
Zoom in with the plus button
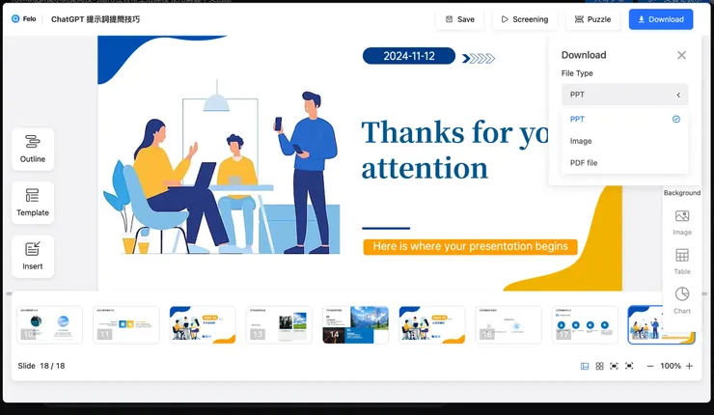[690, 366]
